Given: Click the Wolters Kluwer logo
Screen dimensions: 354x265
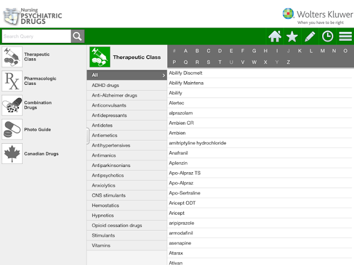Looking at the screenshot, I should coord(317,16).
